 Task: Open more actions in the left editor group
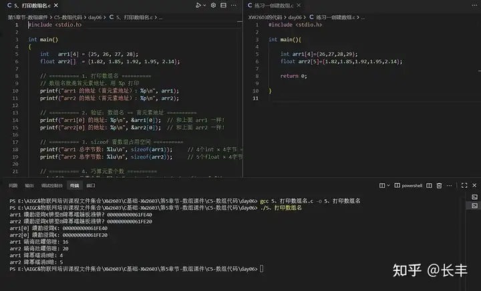[x=233, y=5]
